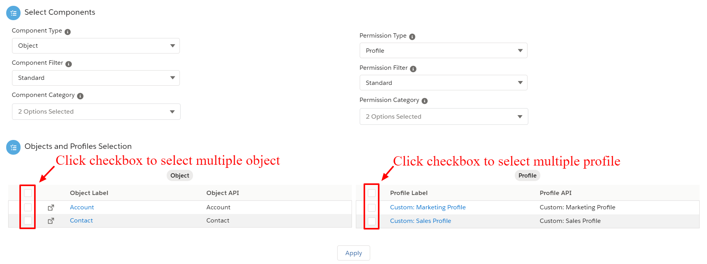707x264 pixels.
Task: Open Account record via external link icon
Action: coord(51,208)
